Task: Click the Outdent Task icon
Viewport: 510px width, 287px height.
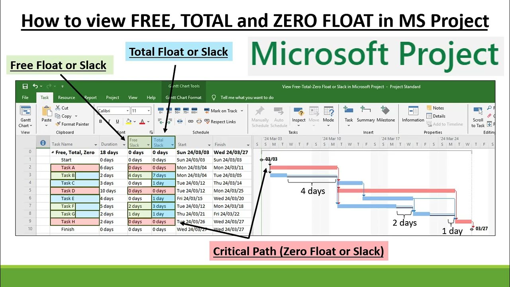Action: (161, 121)
